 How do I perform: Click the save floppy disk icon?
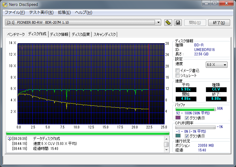point(178,22)
